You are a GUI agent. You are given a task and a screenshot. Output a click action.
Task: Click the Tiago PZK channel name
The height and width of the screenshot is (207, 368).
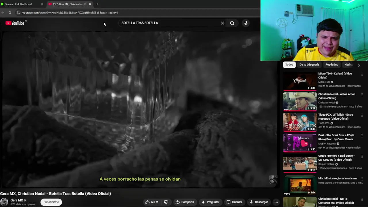(x=324, y=123)
